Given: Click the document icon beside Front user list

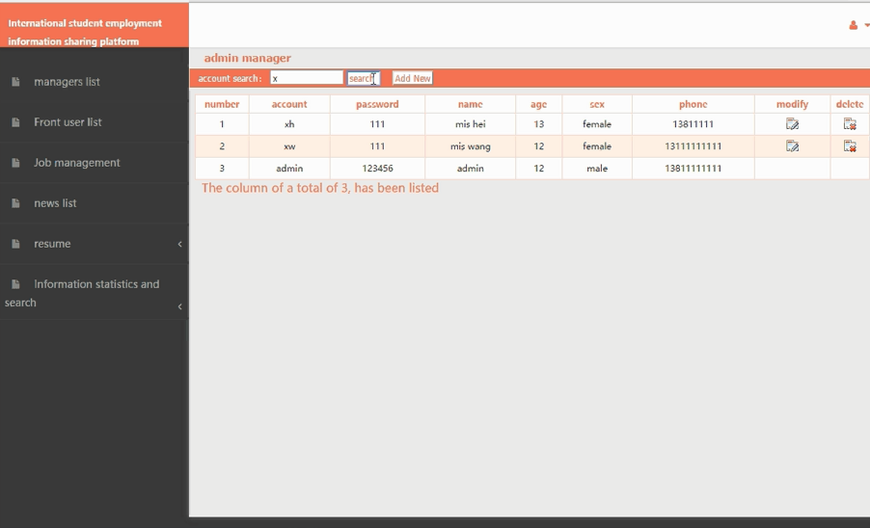Looking at the screenshot, I should pos(15,122).
